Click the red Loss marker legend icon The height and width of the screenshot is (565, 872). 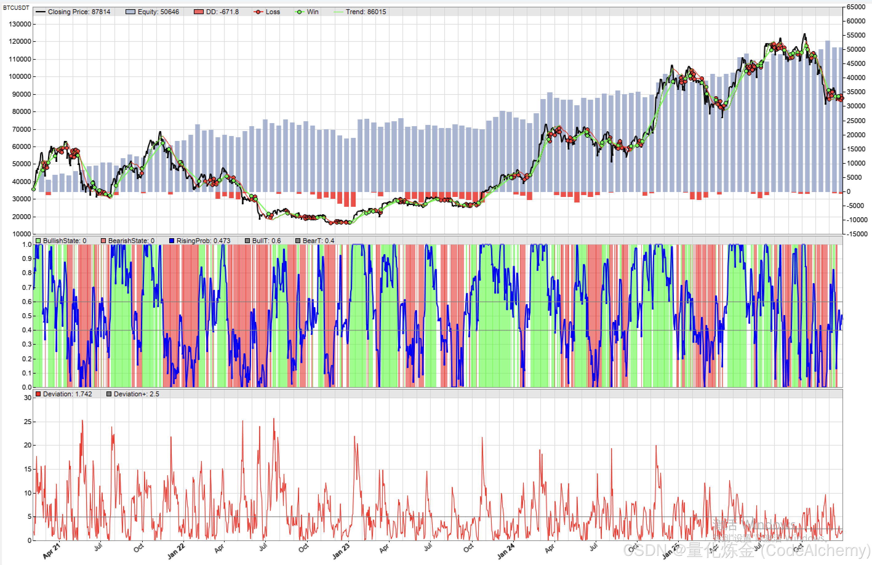click(x=258, y=12)
